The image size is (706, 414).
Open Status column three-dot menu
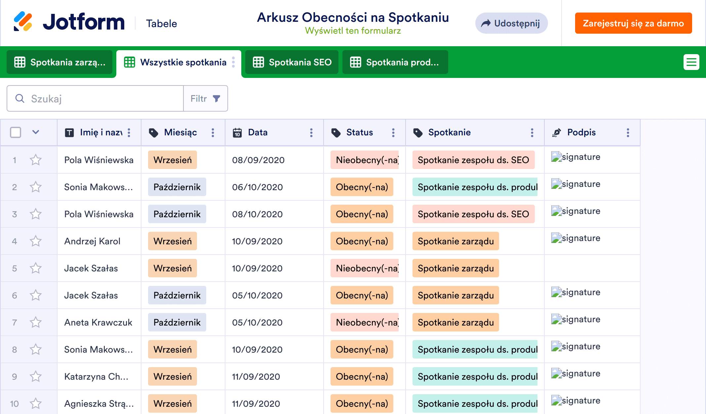point(393,133)
